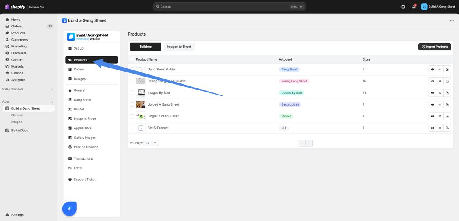
Task: Edit the Images By Size product
Action: 447,92
